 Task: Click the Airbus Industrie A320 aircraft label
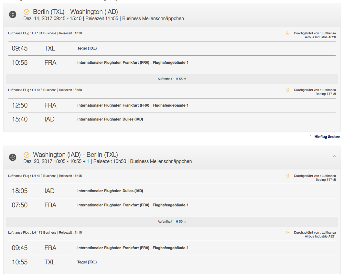[320, 37]
